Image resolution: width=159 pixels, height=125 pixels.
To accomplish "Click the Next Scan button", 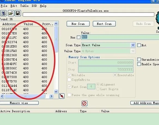I will point(104,24).
